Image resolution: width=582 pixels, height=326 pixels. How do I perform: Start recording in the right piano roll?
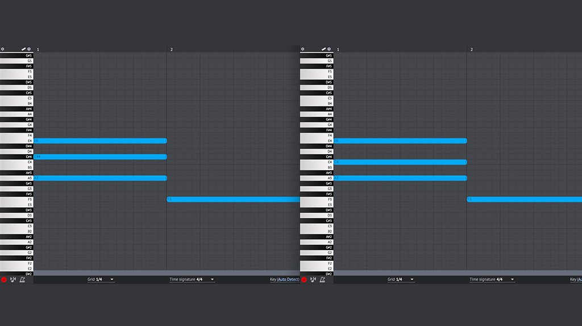[x=304, y=280]
